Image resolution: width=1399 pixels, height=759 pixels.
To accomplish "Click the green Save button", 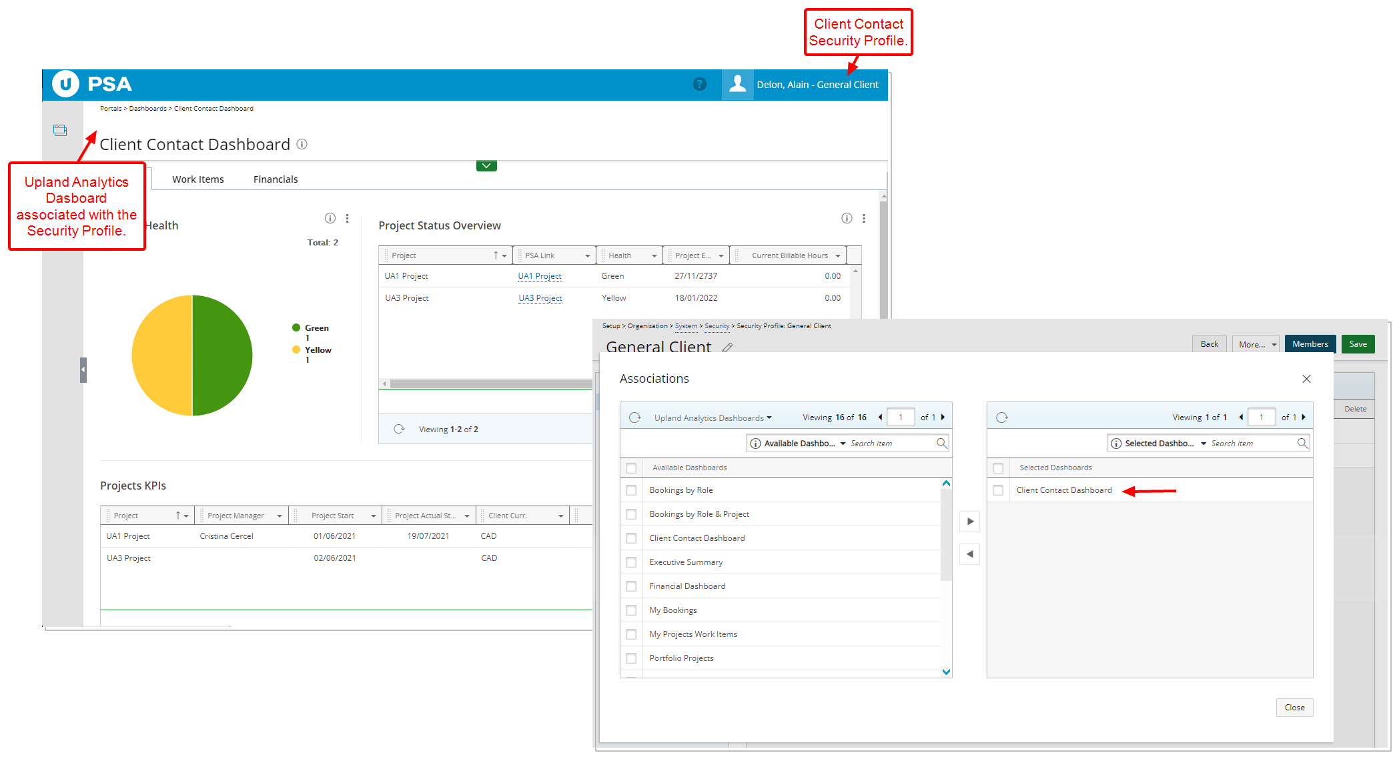I will coord(1358,344).
